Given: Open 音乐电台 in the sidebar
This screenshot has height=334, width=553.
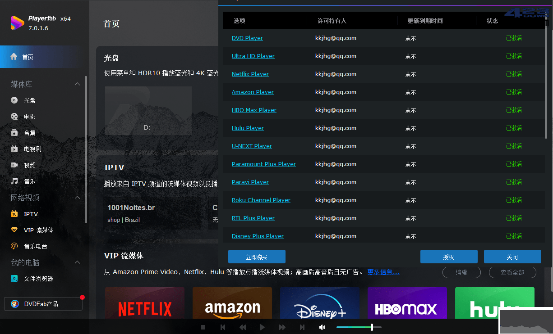Looking at the screenshot, I should tap(36, 246).
